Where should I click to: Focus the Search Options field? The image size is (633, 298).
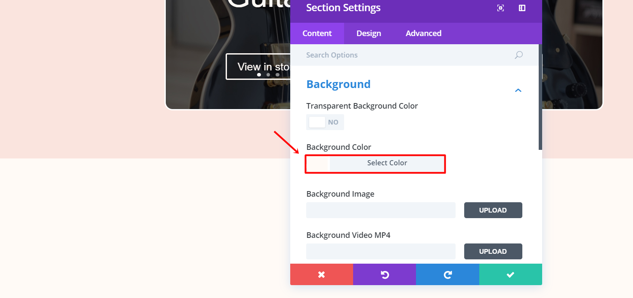pyautogui.click(x=405, y=55)
